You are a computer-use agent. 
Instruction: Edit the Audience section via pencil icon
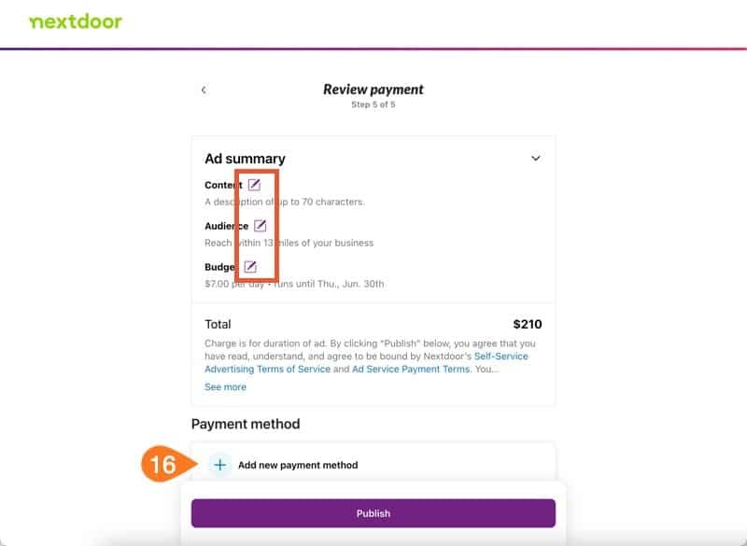tap(261, 226)
